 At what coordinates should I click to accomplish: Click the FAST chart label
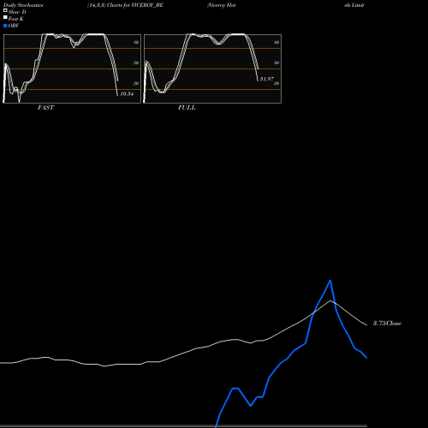(45, 108)
